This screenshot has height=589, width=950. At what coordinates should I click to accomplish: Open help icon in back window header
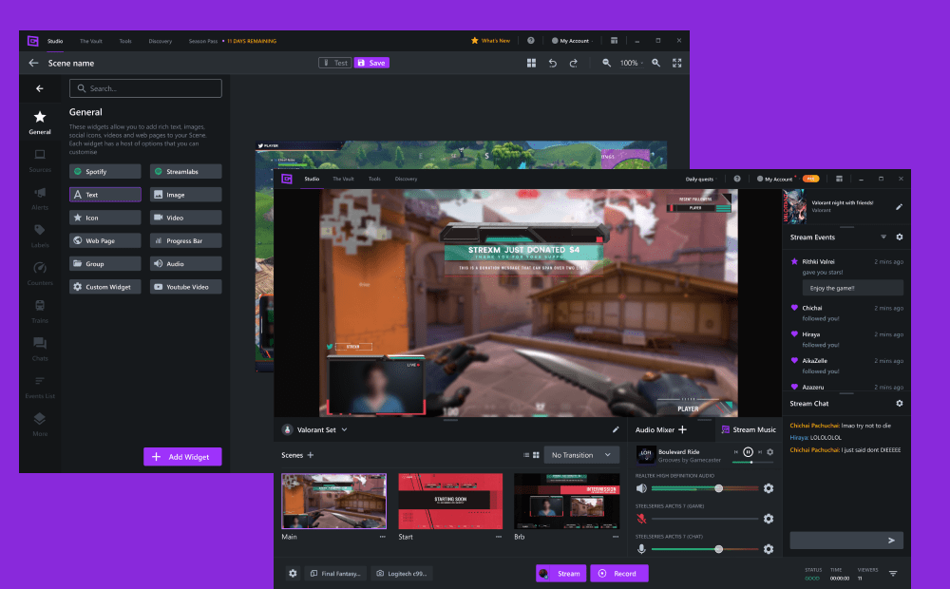click(531, 41)
